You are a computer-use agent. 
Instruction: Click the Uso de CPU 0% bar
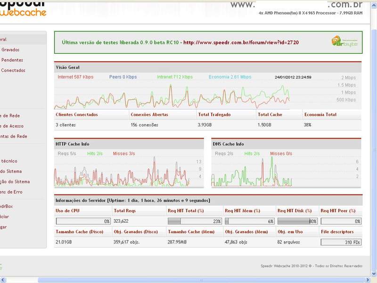[83, 221]
